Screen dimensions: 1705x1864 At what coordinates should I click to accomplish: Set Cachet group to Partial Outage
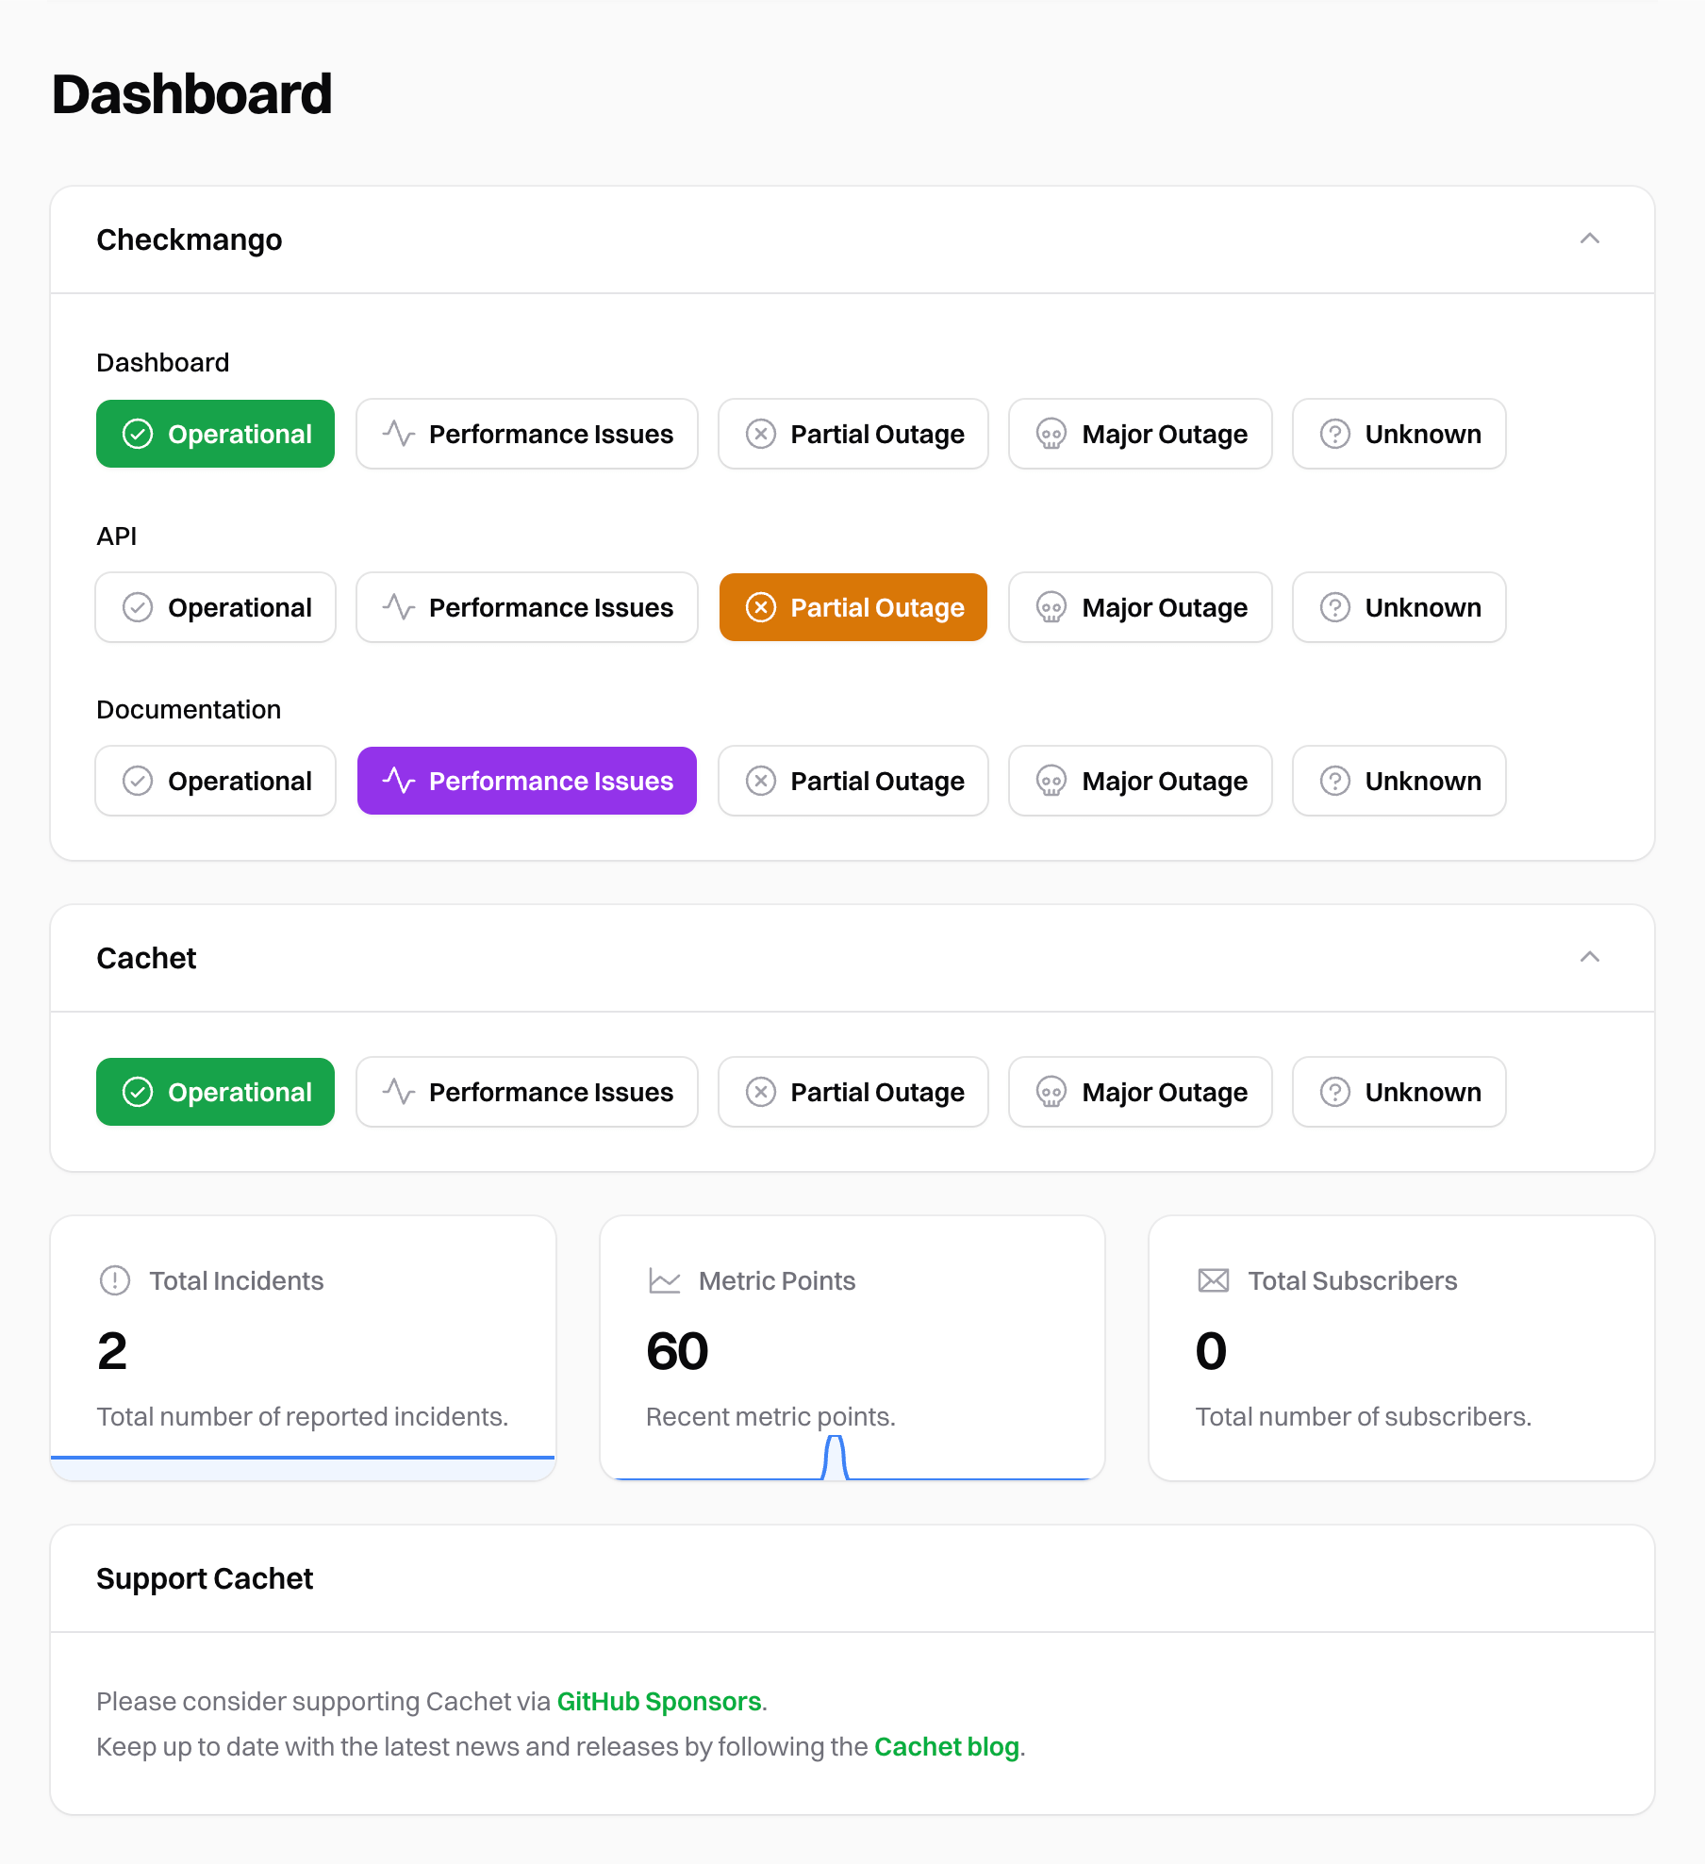[853, 1092]
